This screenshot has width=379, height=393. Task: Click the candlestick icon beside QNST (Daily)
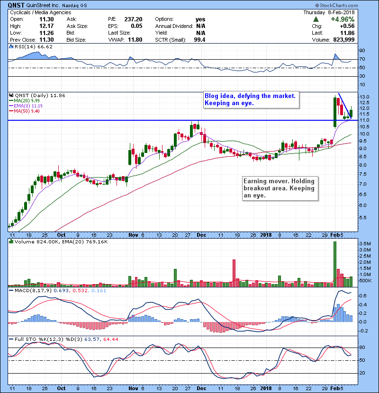[11, 95]
